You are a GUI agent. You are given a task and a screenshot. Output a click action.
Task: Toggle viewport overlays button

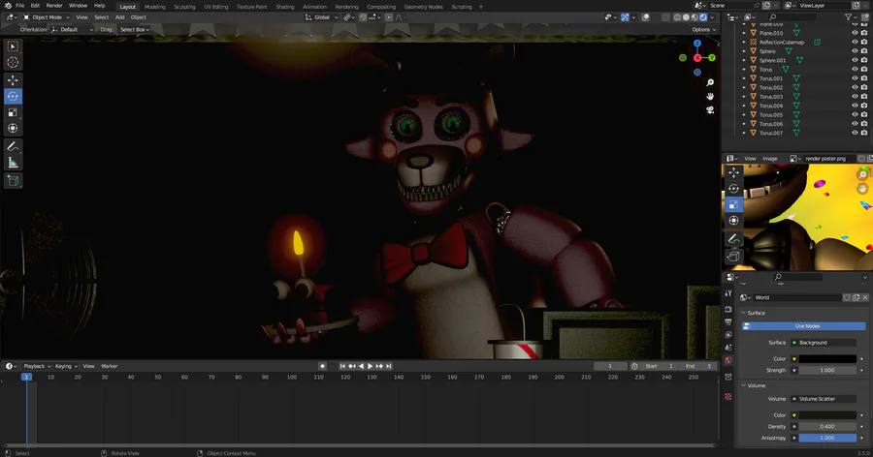point(646,17)
